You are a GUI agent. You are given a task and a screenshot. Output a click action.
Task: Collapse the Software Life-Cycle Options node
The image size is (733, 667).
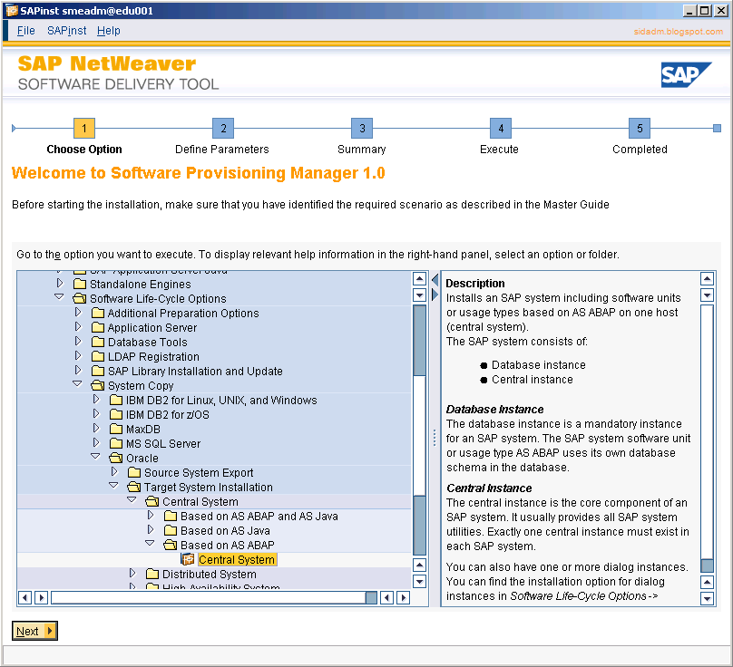tap(59, 296)
